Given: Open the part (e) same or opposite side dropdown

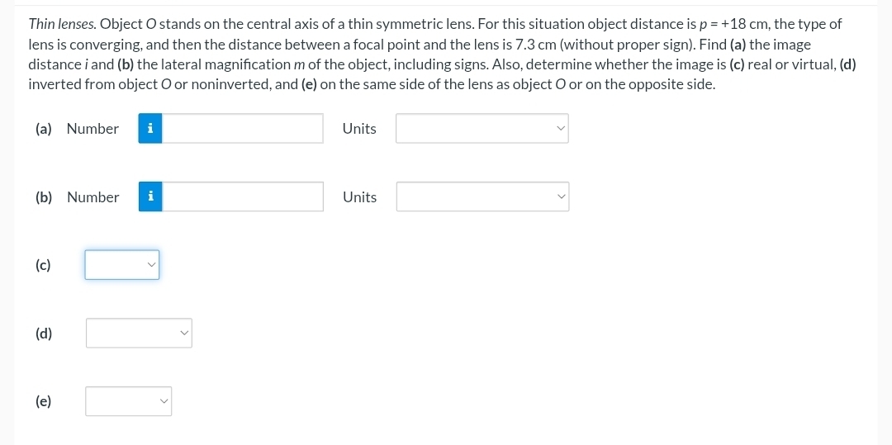Looking at the screenshot, I should pos(129,401).
